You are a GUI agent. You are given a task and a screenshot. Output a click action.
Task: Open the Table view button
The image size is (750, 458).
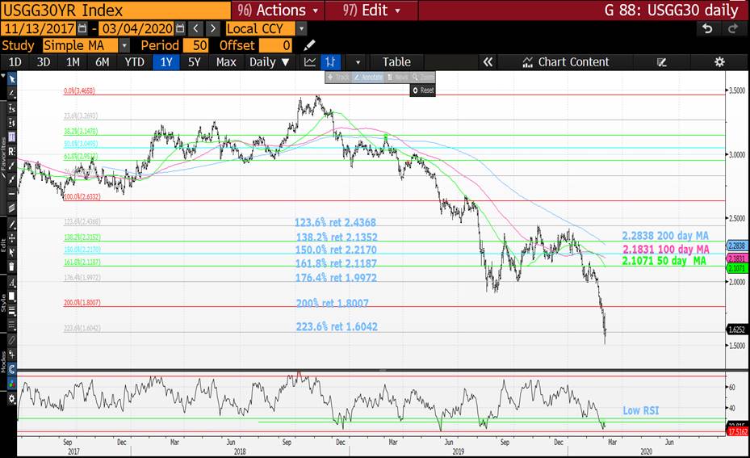[x=396, y=61]
